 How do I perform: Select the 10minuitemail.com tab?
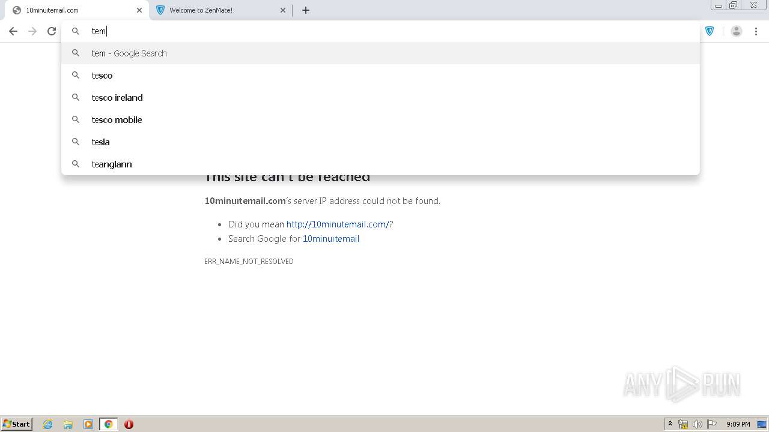(x=76, y=10)
